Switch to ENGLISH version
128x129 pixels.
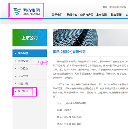pyautogui.click(x=113, y=7)
